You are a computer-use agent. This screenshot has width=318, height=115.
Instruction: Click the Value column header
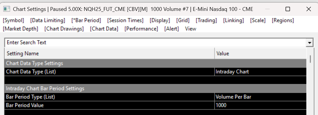coord(260,54)
